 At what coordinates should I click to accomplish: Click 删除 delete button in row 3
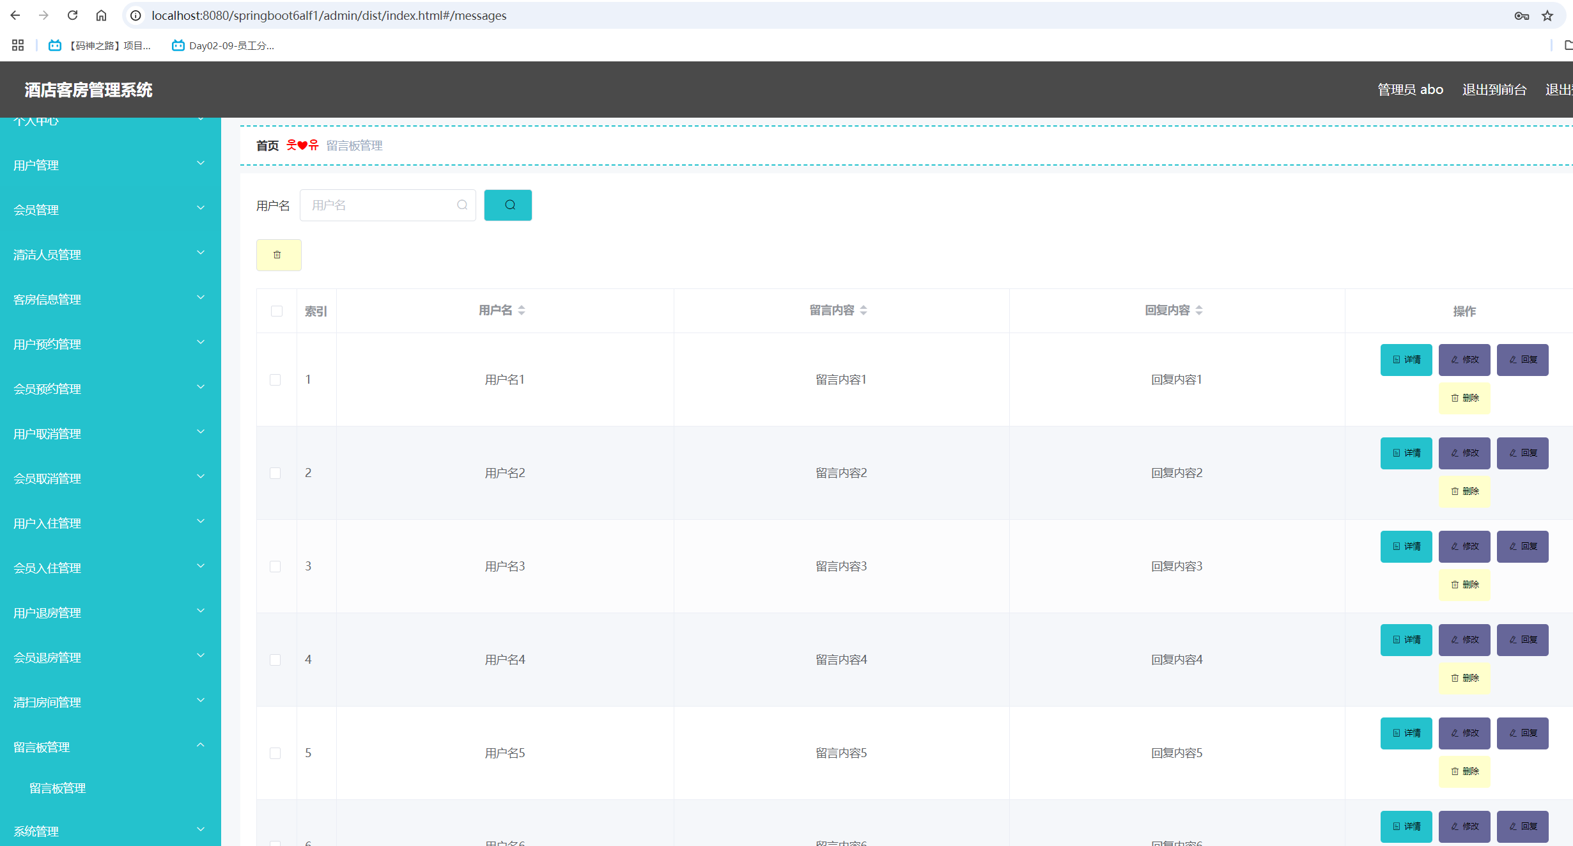1464,585
